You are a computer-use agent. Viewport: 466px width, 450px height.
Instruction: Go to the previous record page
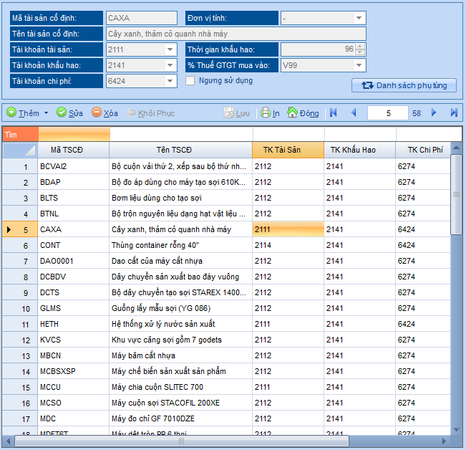pyautogui.click(x=353, y=112)
